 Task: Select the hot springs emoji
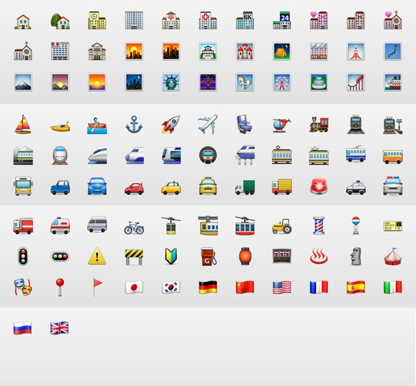319,256
